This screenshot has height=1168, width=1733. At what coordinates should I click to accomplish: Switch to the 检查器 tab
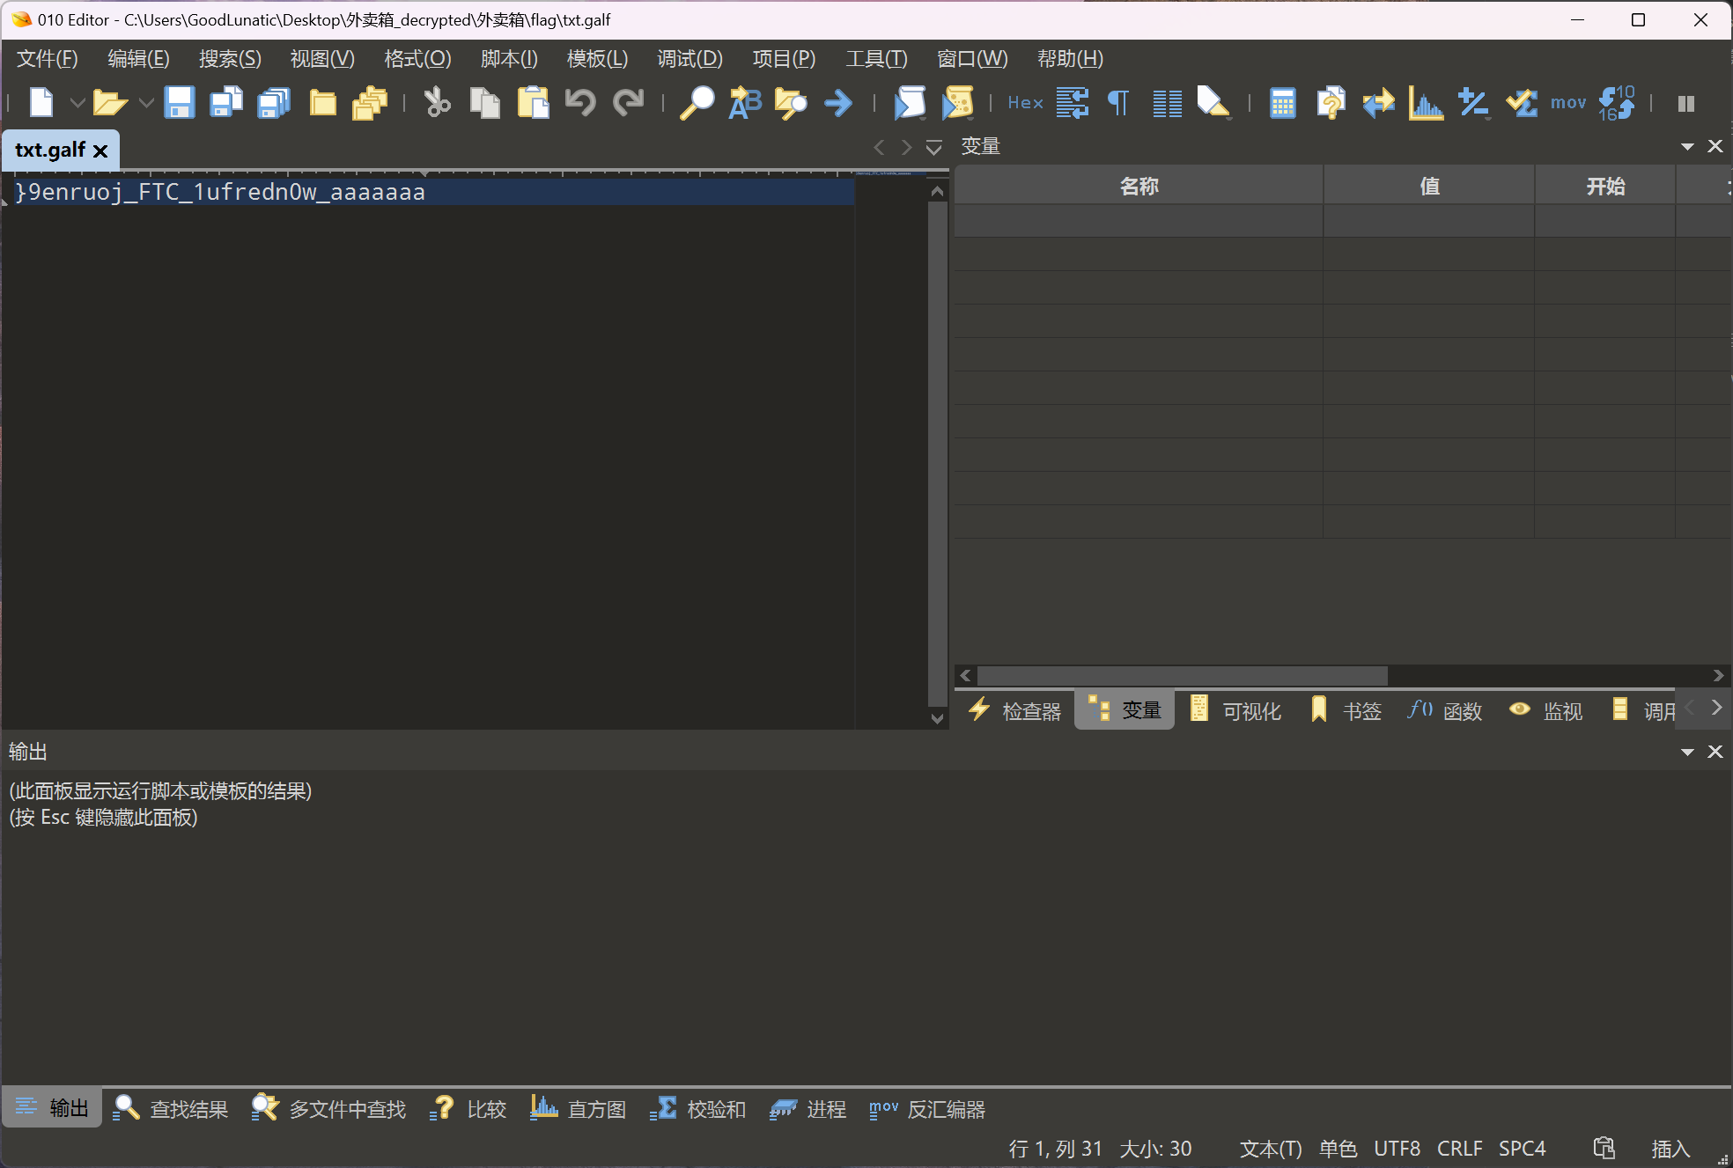(x=1015, y=710)
